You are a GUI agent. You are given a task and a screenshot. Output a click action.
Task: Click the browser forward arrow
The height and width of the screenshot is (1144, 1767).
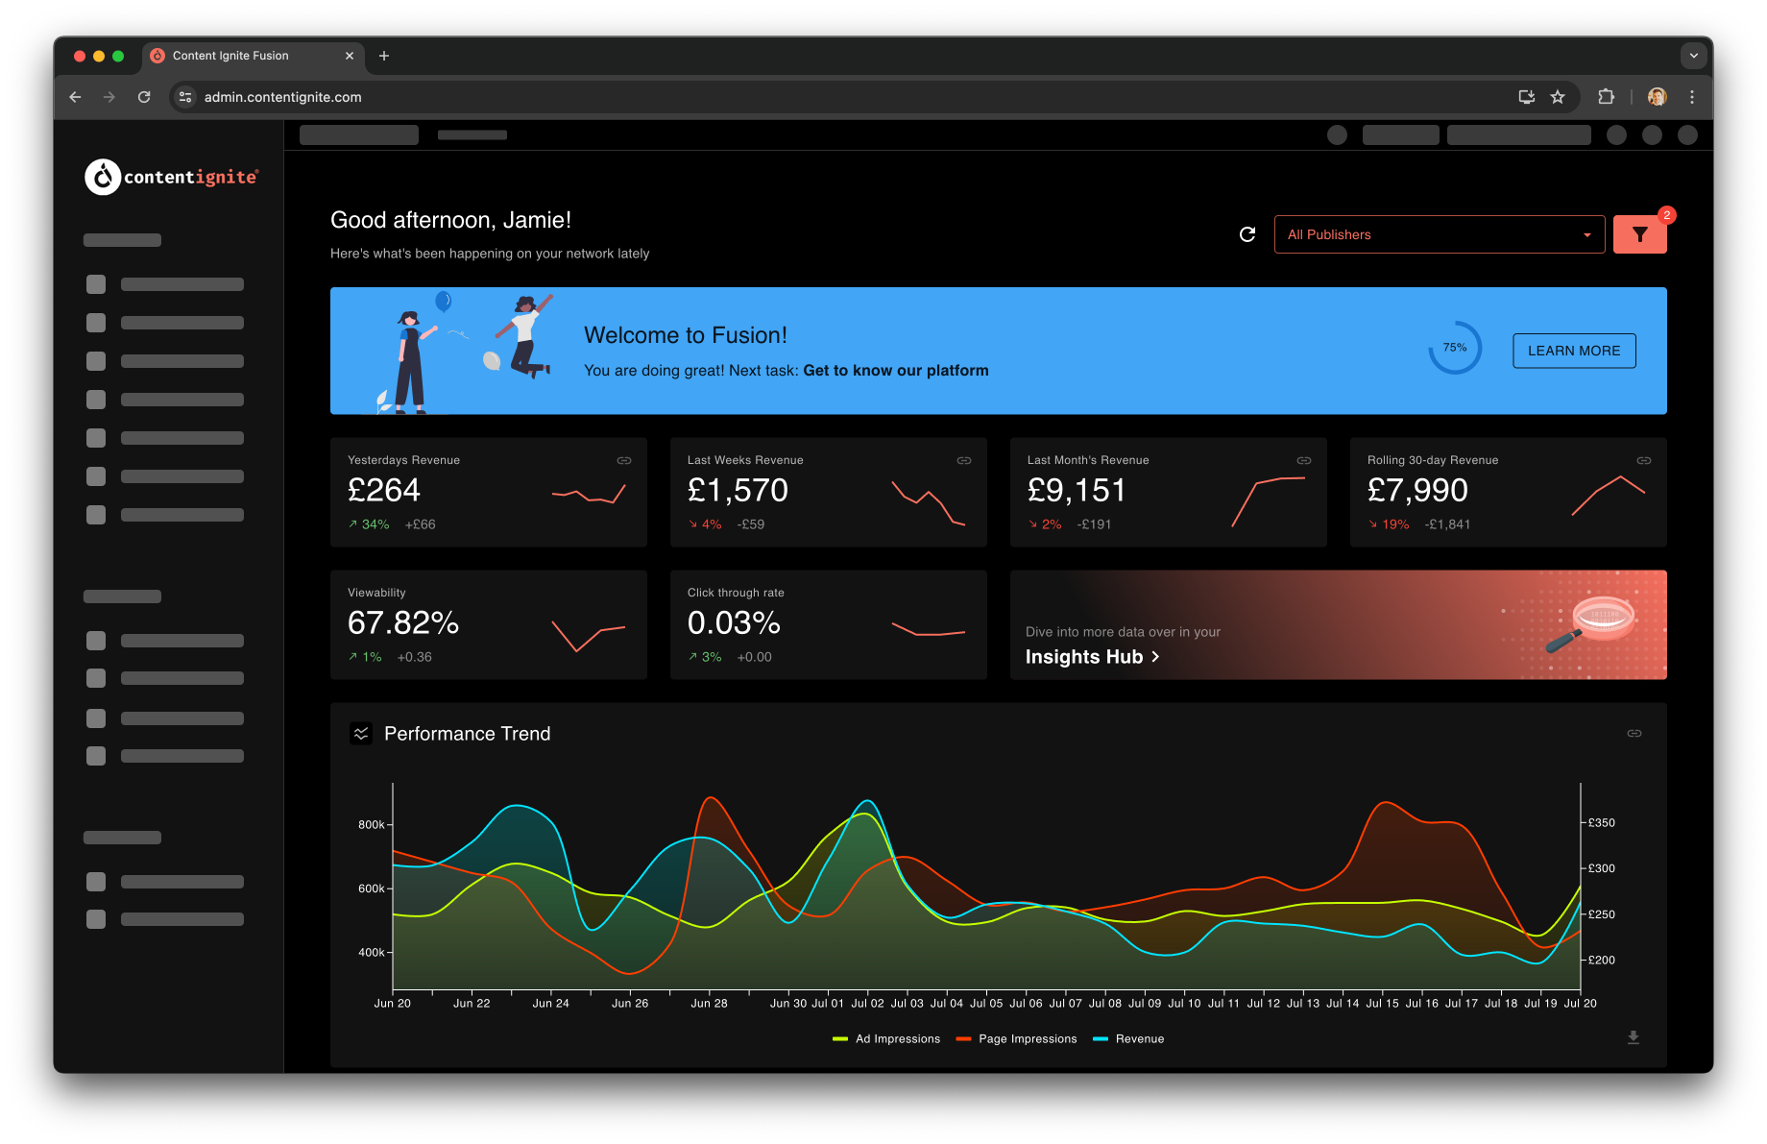click(109, 97)
